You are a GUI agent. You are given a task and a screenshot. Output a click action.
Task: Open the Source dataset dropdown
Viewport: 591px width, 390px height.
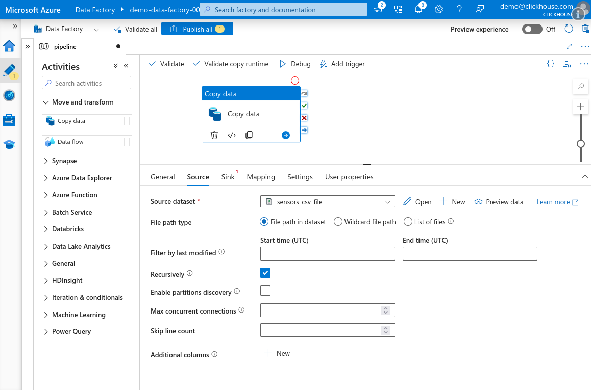[x=327, y=202]
